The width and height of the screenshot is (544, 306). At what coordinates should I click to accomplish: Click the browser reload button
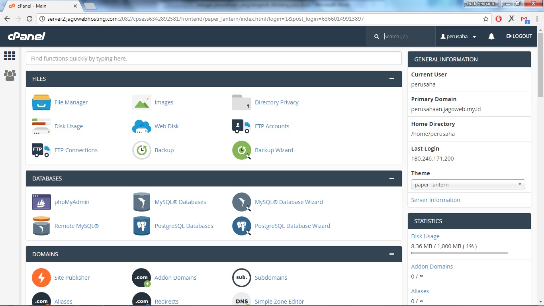coord(29,19)
